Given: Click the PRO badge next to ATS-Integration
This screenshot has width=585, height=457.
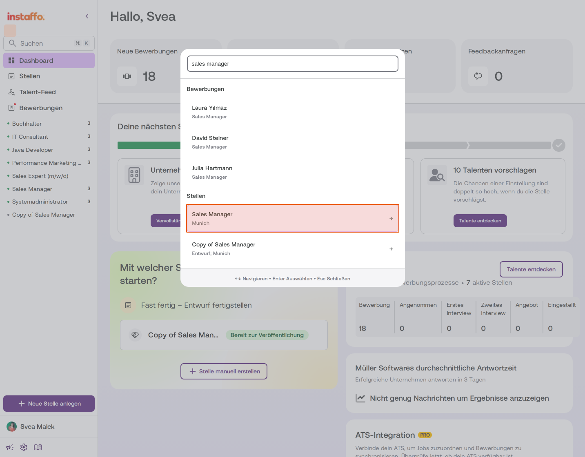Looking at the screenshot, I should [425, 435].
